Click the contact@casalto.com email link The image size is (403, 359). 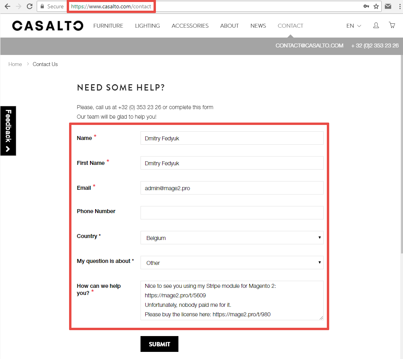point(309,45)
